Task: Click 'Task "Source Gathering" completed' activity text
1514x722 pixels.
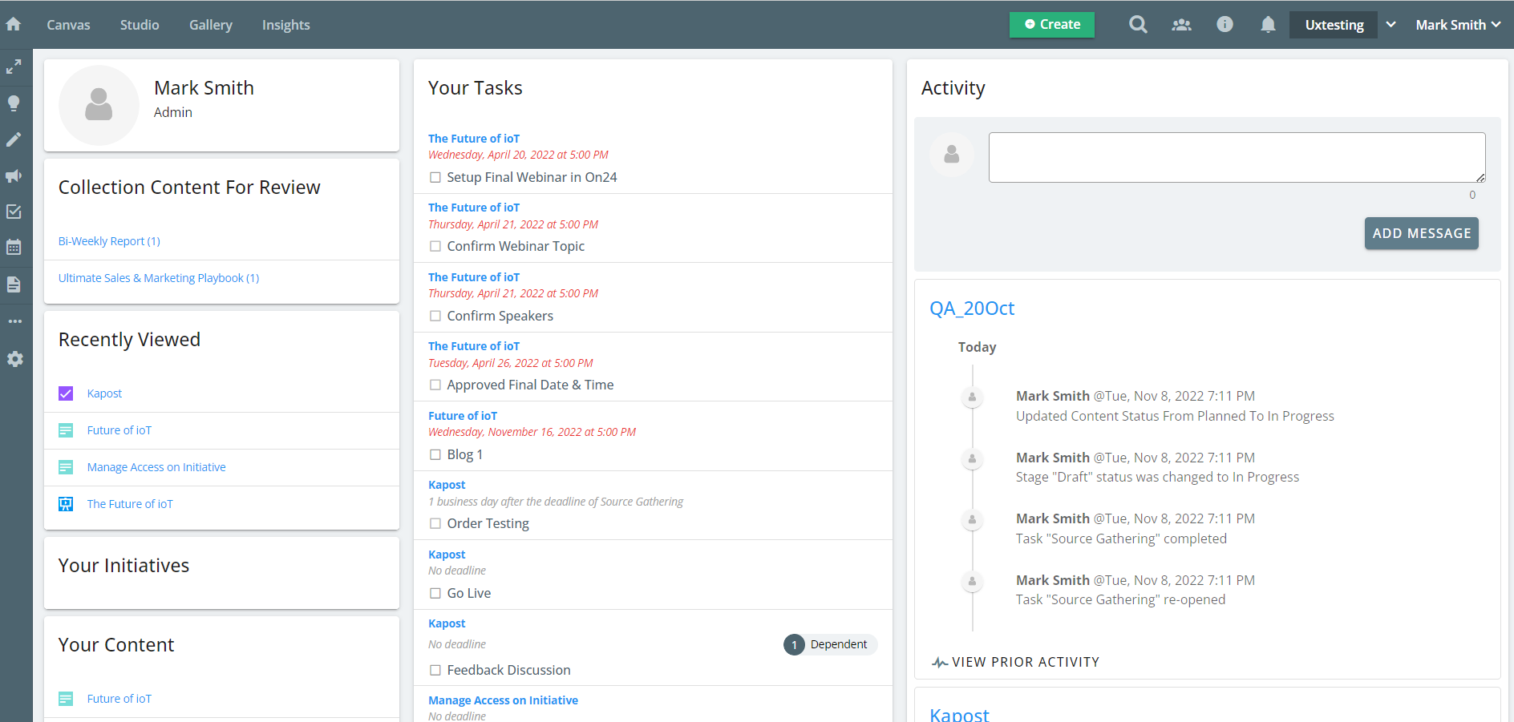Action: pos(1121,538)
